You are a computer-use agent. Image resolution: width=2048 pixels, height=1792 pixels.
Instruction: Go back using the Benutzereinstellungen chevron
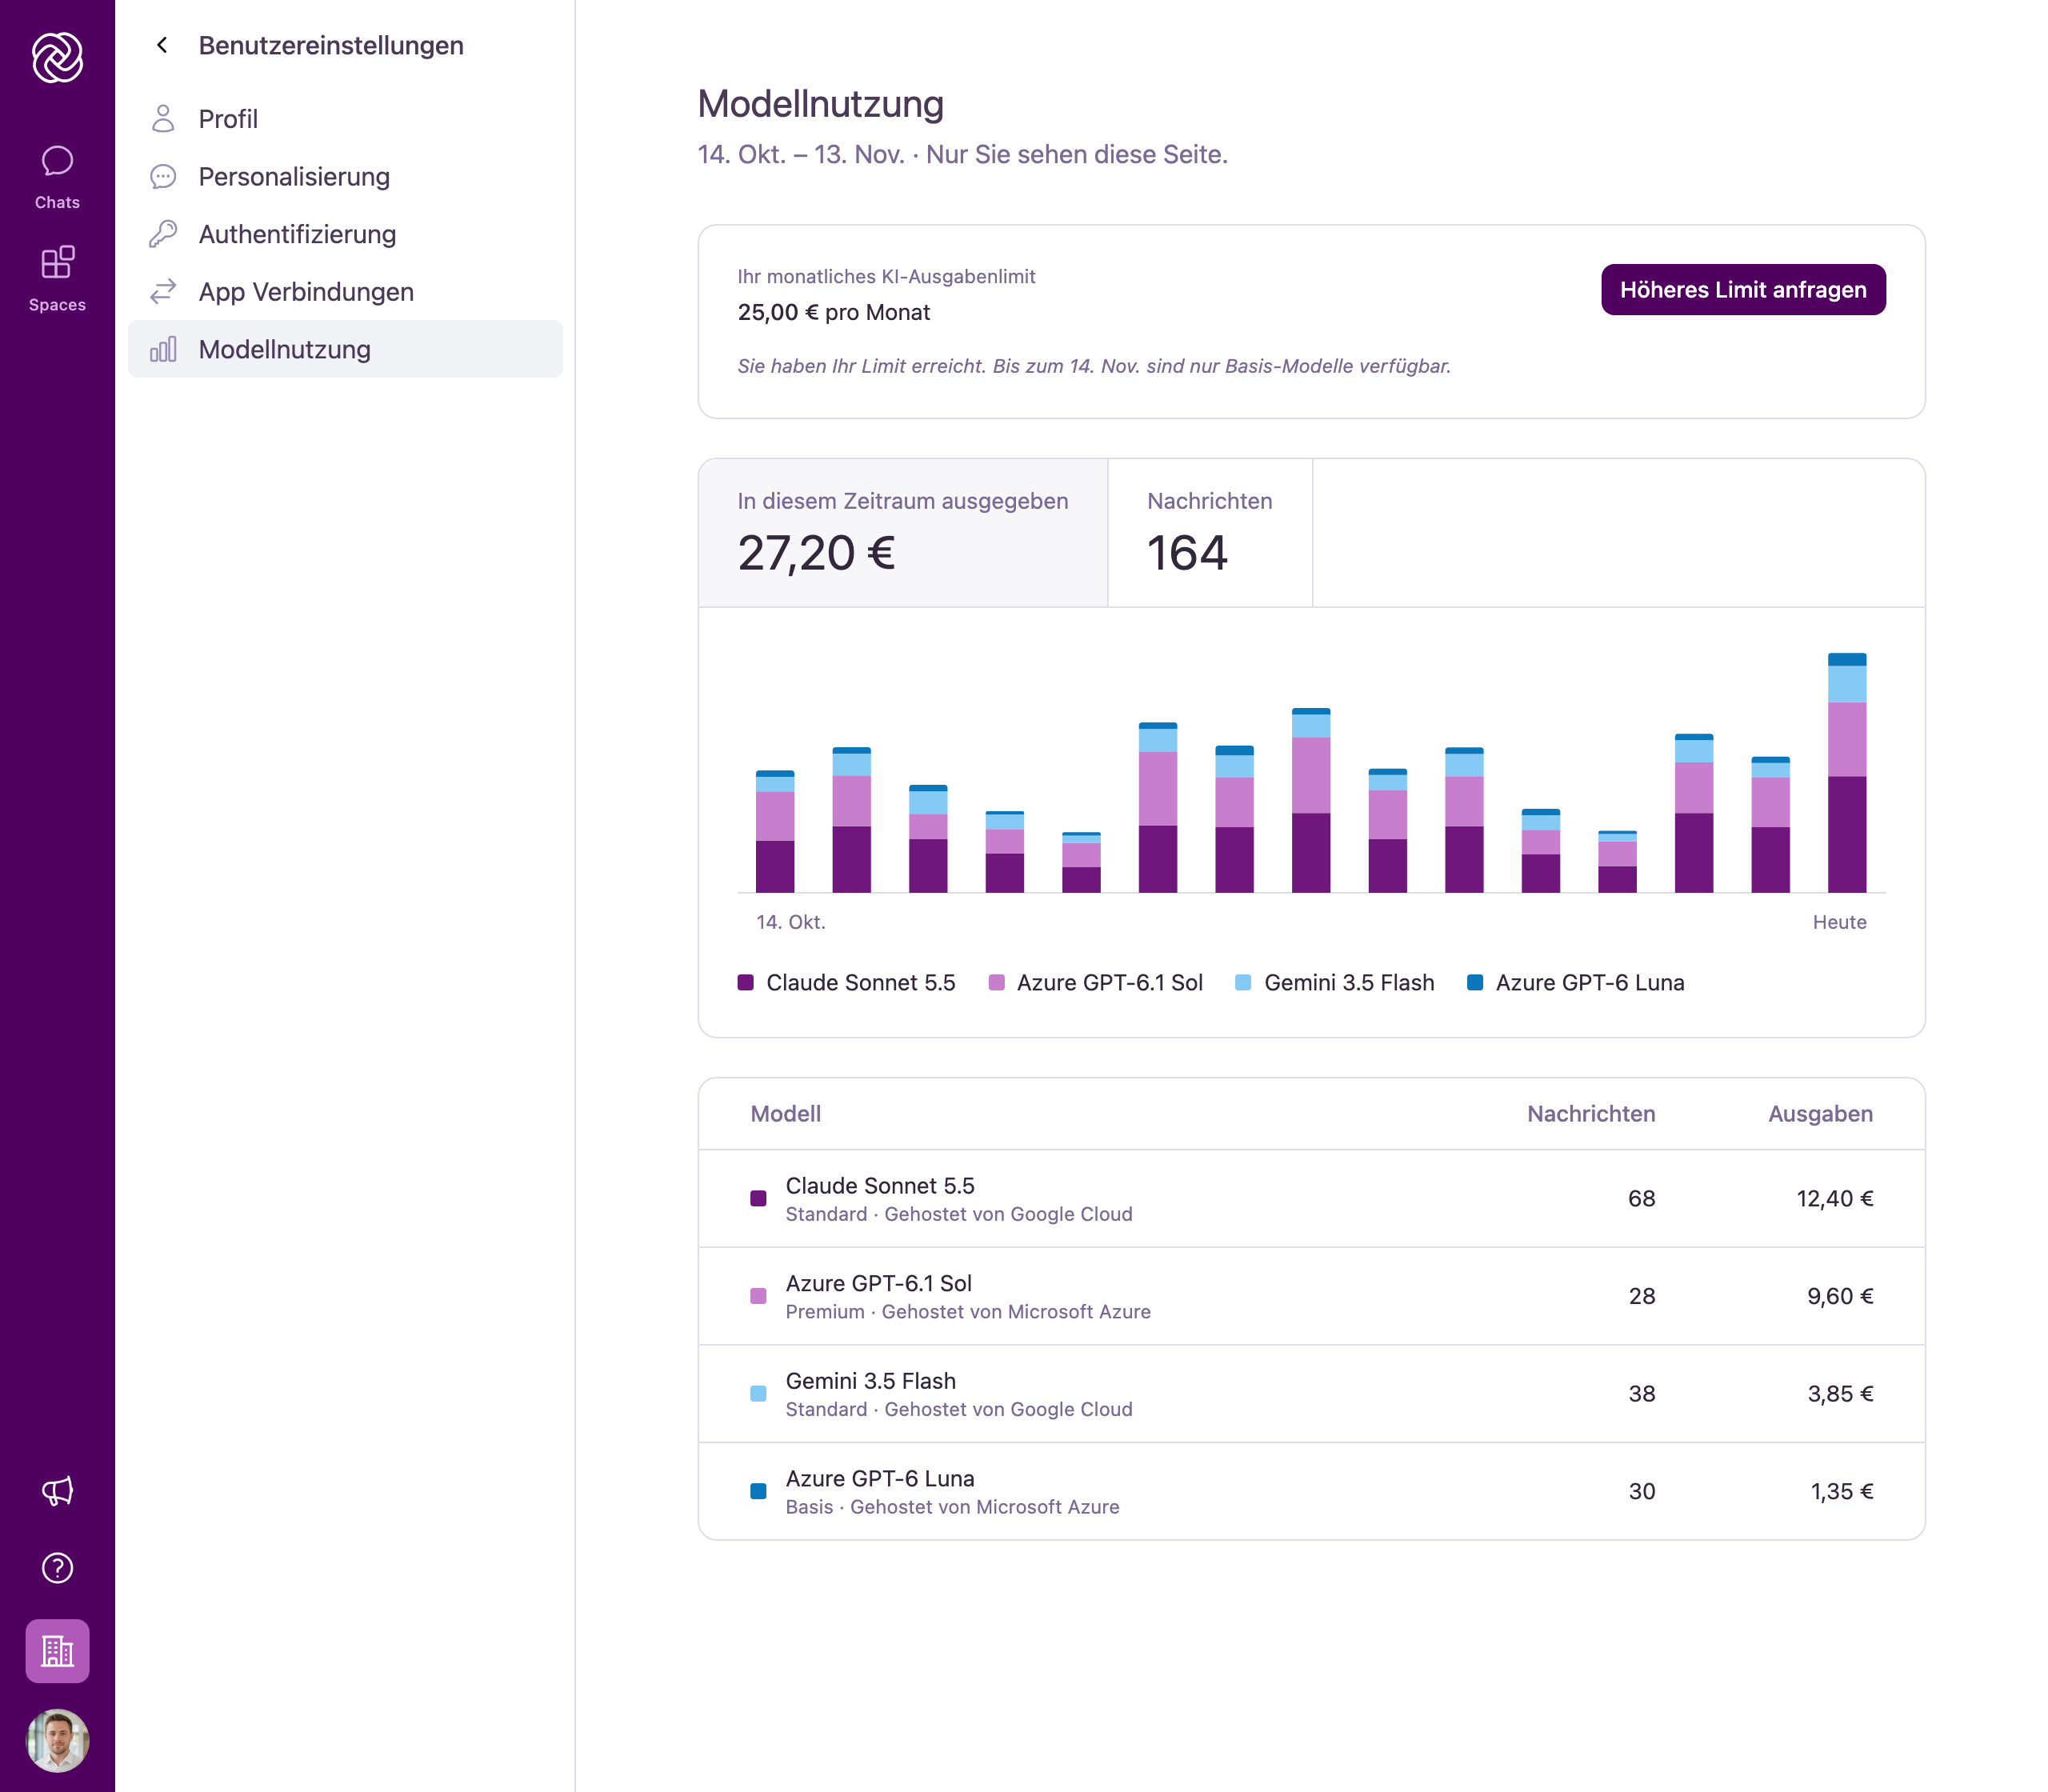(x=162, y=45)
